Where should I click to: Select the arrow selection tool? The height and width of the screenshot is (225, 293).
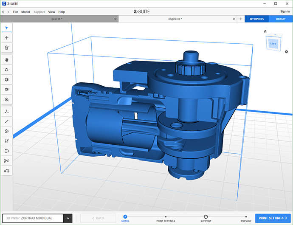[6, 28]
